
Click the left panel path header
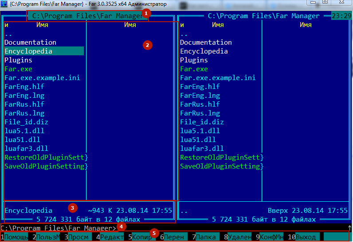87,16
